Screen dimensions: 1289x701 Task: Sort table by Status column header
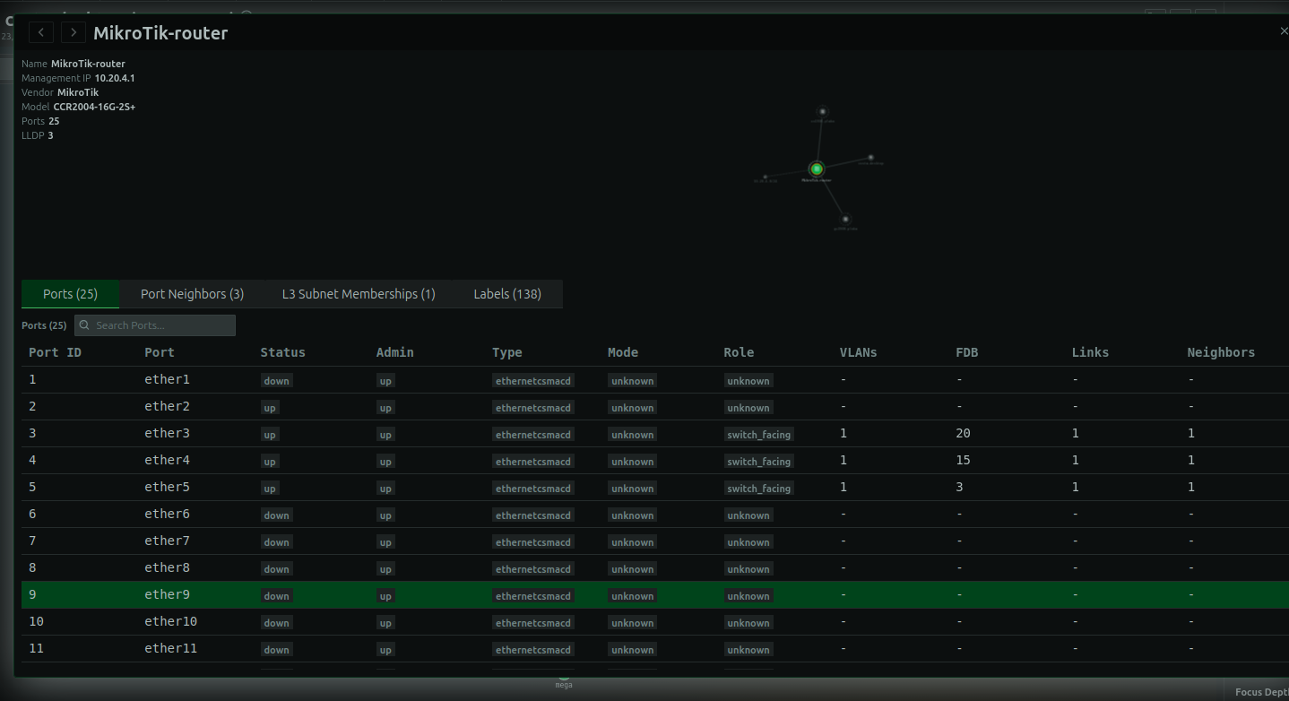pos(282,352)
